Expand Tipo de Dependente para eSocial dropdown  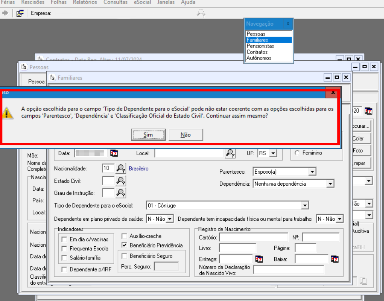click(x=305, y=206)
